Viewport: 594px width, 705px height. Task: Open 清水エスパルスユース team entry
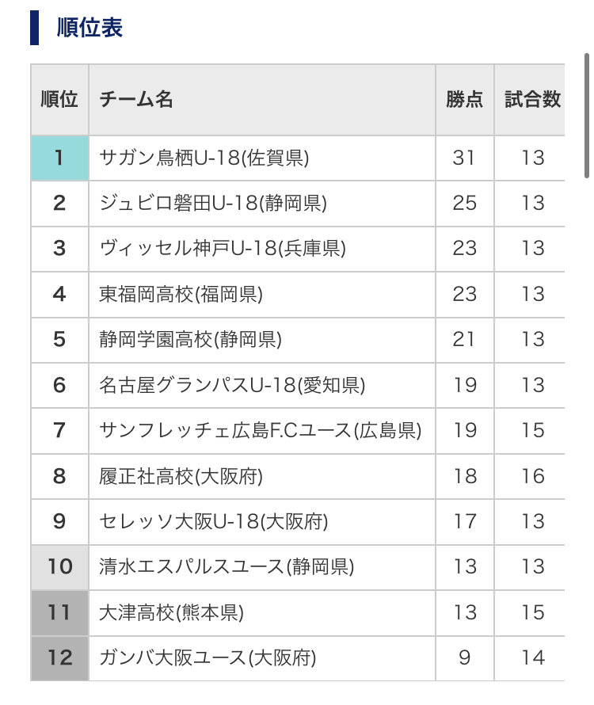coord(227,567)
